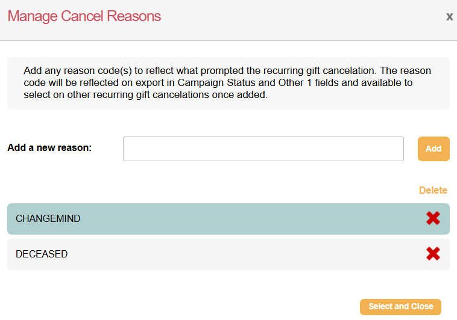The width and height of the screenshot is (457, 320).
Task: Click the CHANGEMIND text label
Action: pos(48,218)
